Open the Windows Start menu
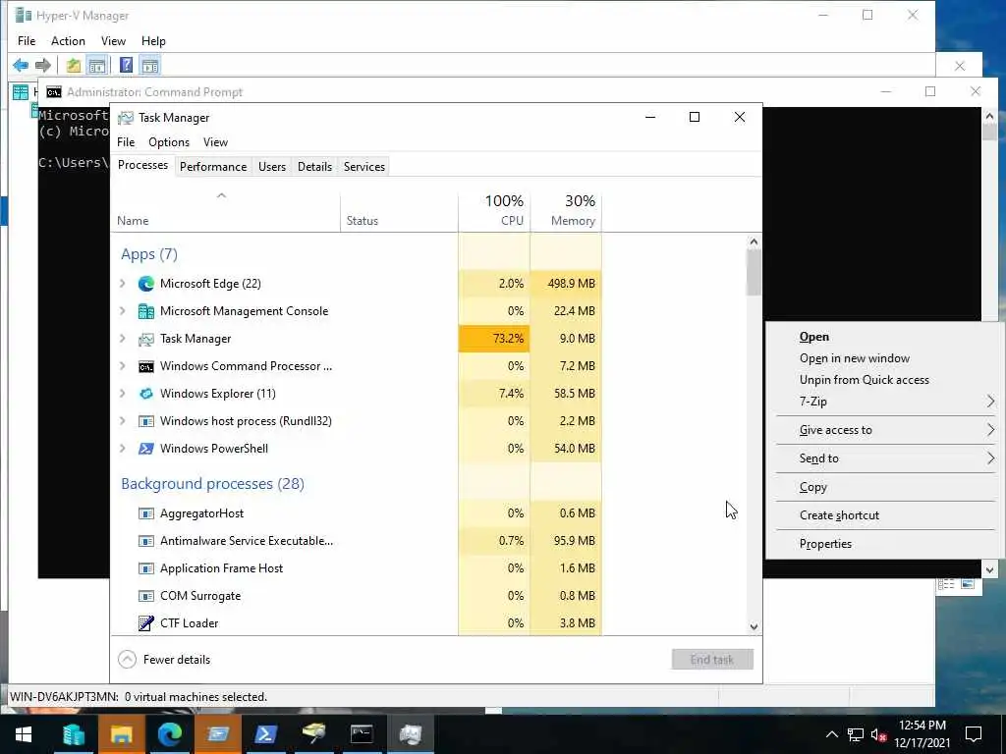 tap(24, 734)
